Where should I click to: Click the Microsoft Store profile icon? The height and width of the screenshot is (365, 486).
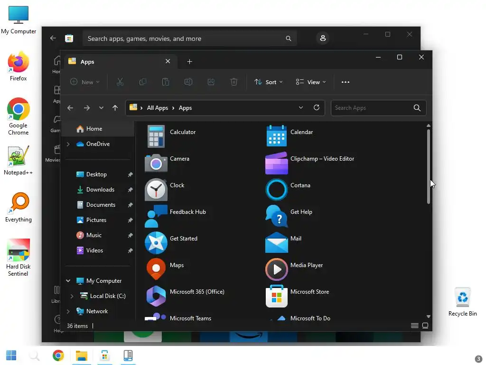point(323,38)
